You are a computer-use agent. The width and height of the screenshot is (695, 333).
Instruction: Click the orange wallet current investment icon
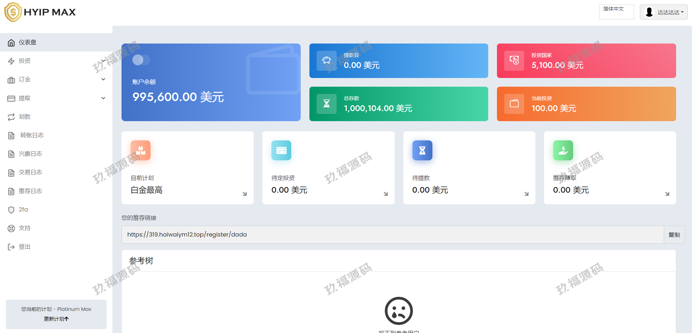pyautogui.click(x=514, y=104)
